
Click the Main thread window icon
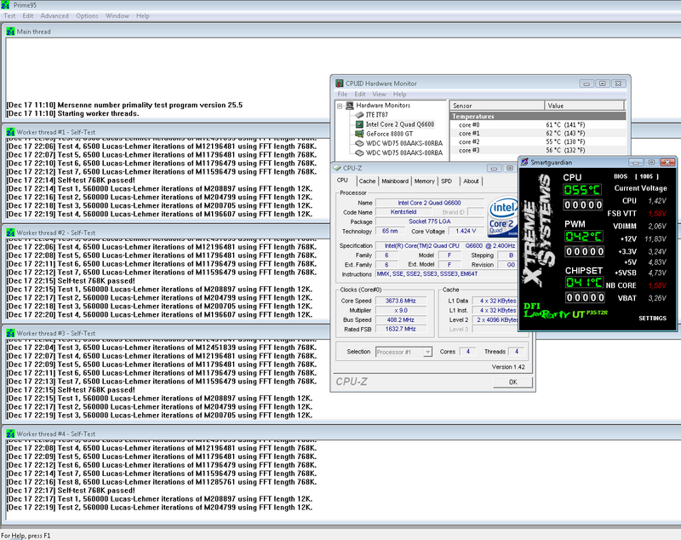click(x=10, y=32)
